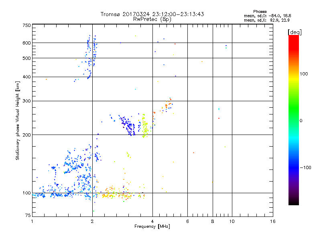Click the x-axis tick label '4'
This screenshot has height=241, width=321.
152,221
